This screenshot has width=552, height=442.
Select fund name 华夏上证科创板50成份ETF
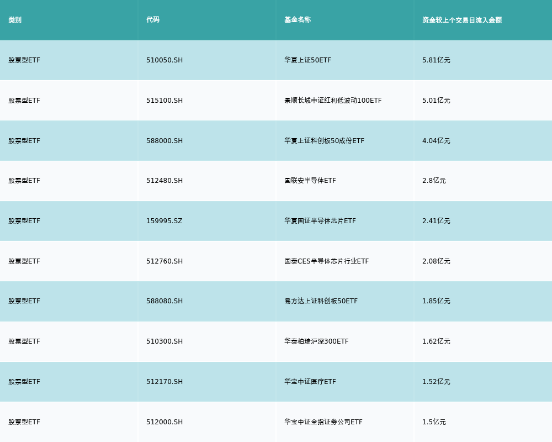[324, 141]
